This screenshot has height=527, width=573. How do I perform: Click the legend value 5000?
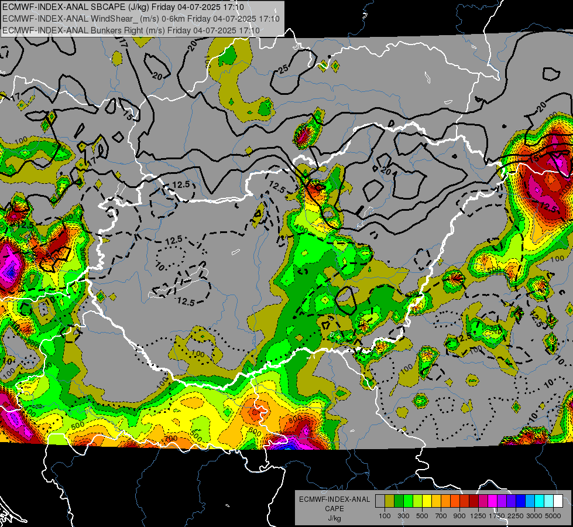[553, 516]
